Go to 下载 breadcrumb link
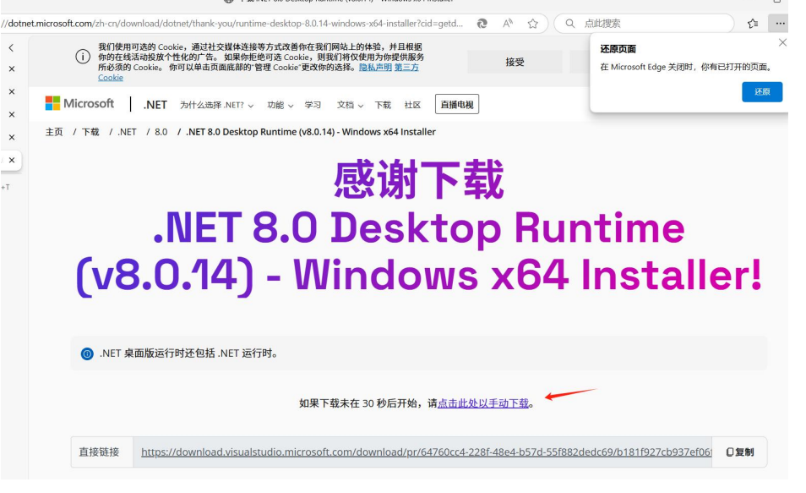Screen dimensions: 806x493 [90, 132]
